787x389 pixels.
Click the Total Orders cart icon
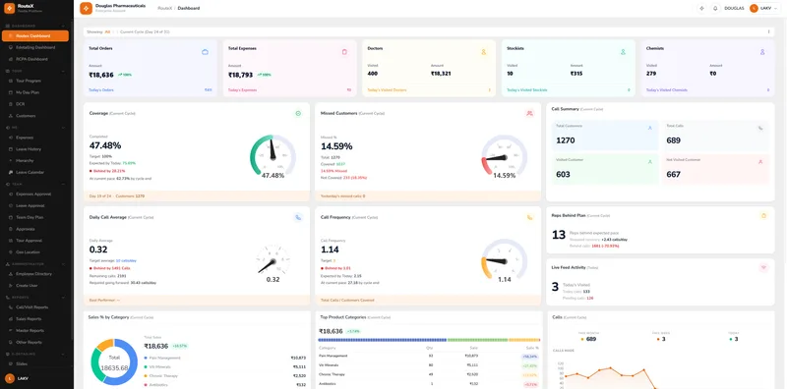pos(205,52)
